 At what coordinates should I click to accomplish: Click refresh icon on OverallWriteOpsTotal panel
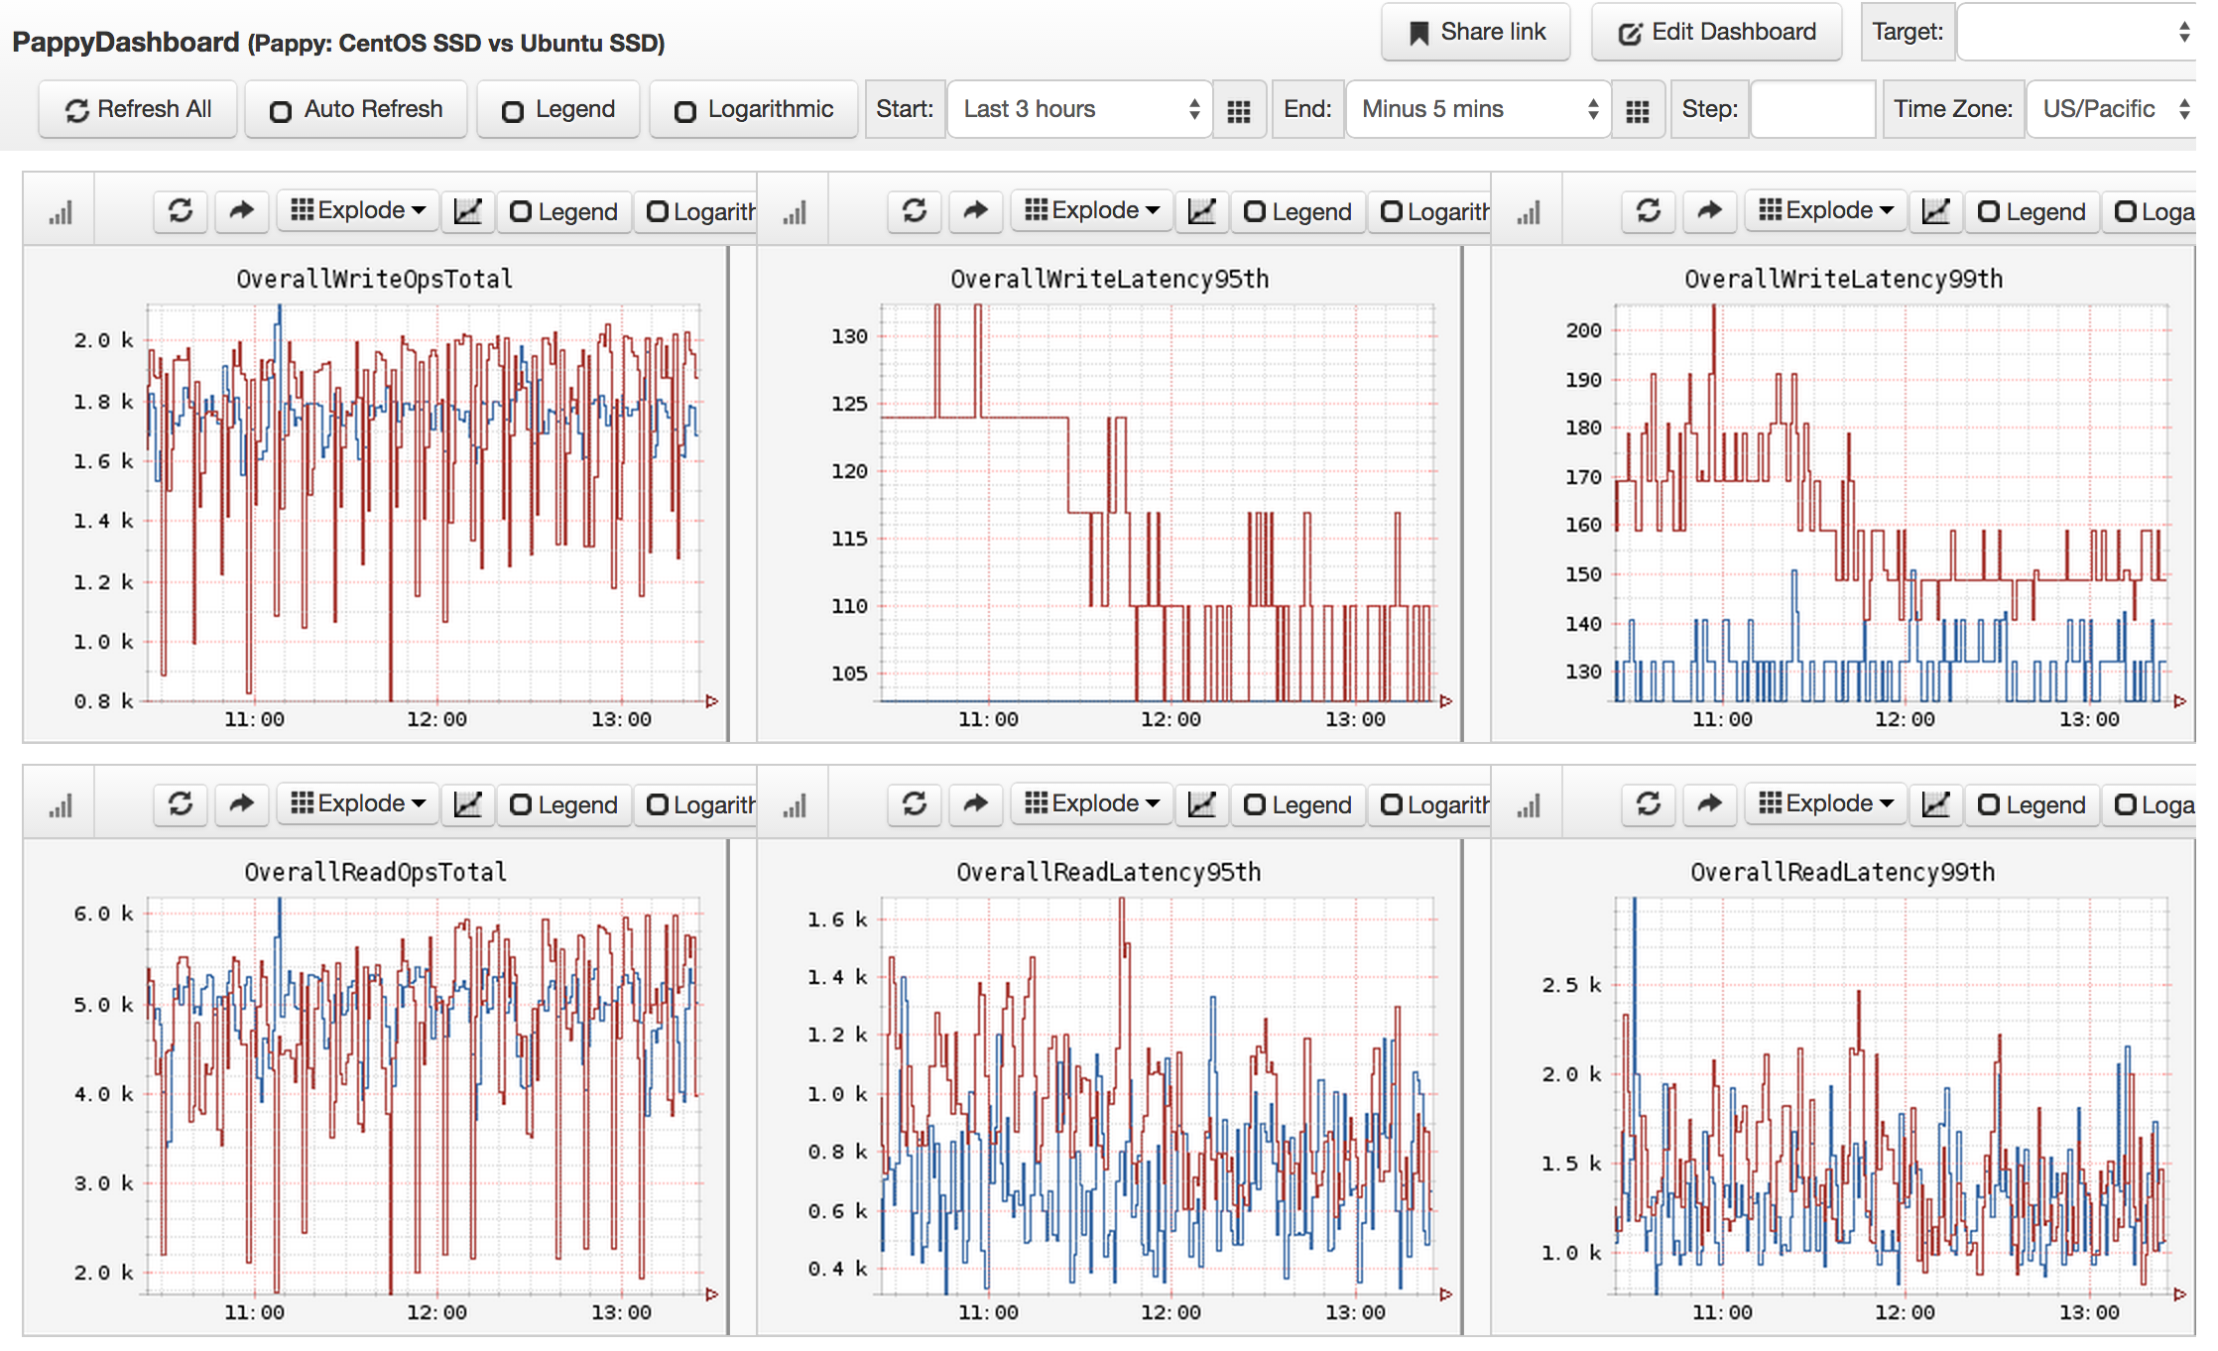pos(181,210)
